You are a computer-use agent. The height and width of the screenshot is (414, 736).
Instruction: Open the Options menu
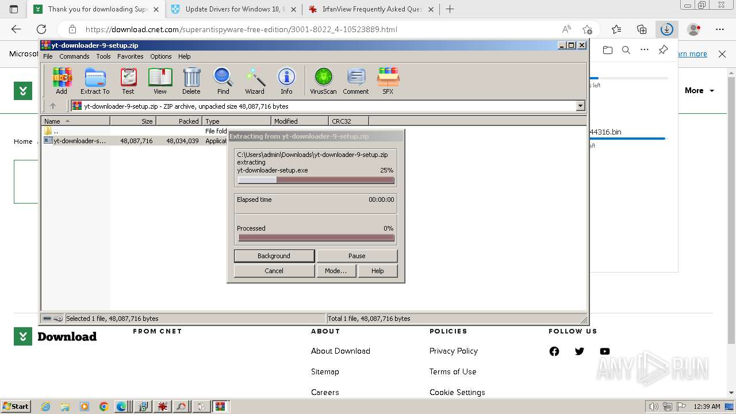pos(161,56)
